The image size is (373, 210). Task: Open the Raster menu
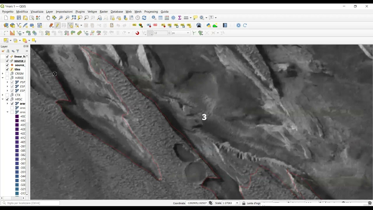[x=104, y=12]
